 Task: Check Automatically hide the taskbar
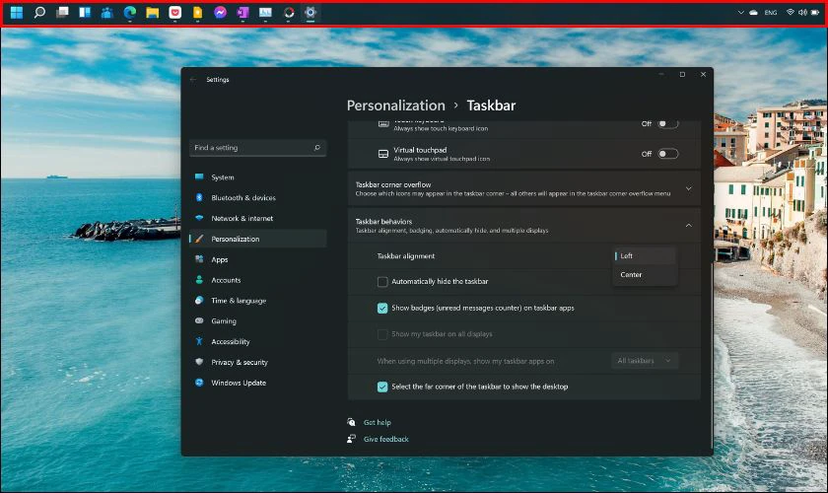pyautogui.click(x=382, y=282)
